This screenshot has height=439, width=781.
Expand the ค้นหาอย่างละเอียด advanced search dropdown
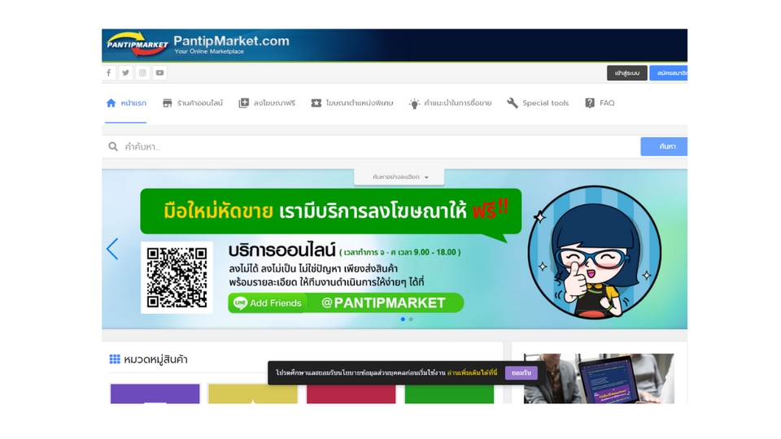coord(399,176)
